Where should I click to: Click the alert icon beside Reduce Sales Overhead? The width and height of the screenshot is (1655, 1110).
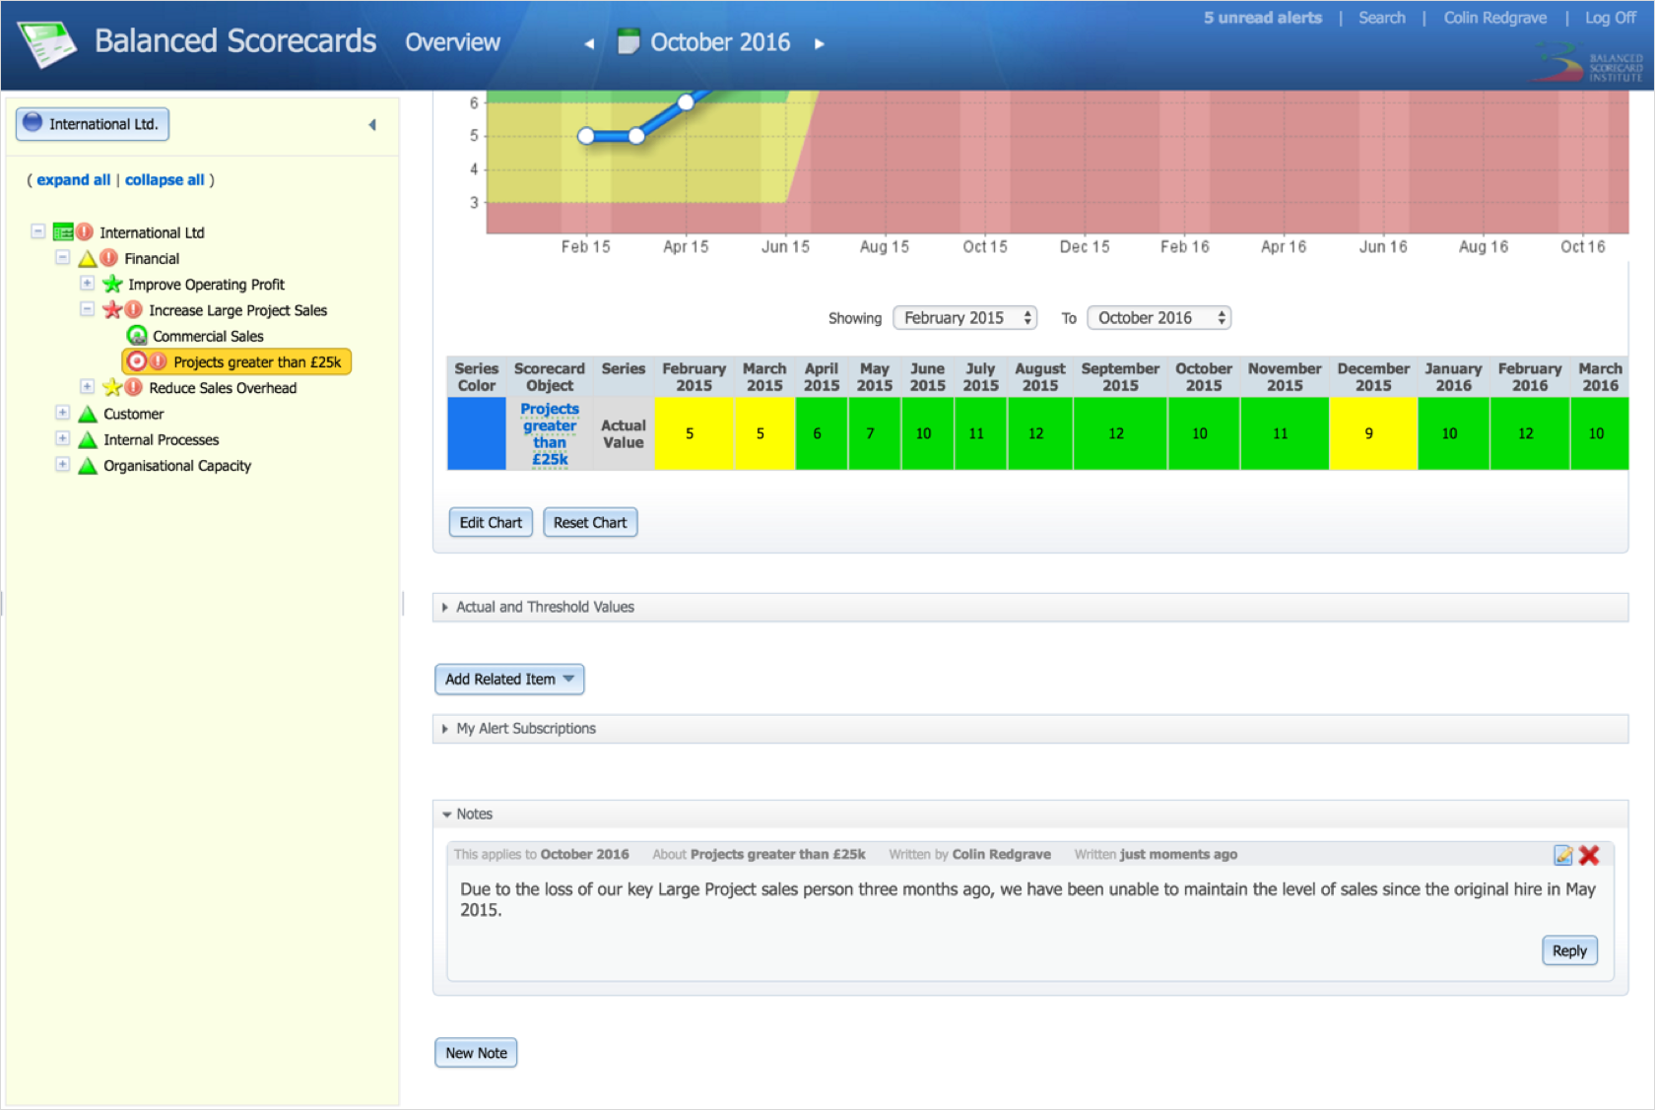tap(134, 387)
